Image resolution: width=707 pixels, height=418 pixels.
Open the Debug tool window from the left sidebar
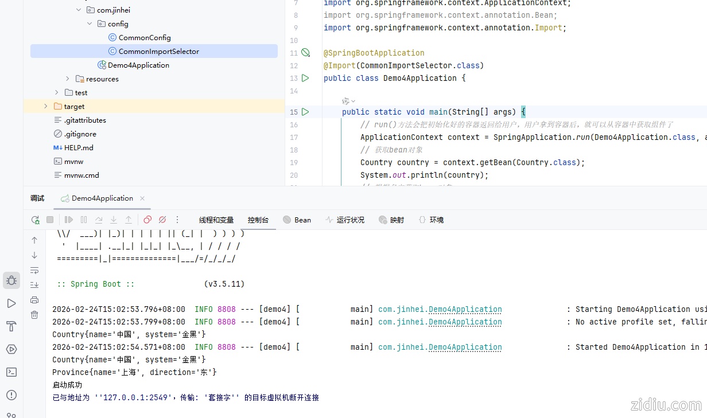(11, 280)
